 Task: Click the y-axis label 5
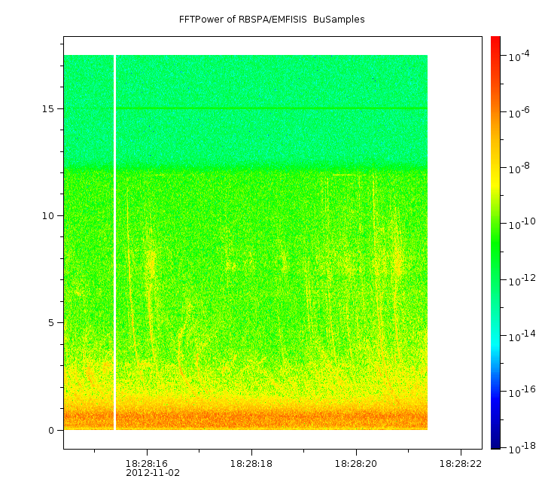[x=51, y=323]
